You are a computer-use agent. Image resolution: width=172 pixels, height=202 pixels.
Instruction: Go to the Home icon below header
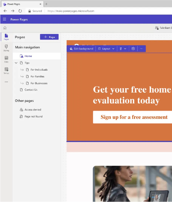5,28
